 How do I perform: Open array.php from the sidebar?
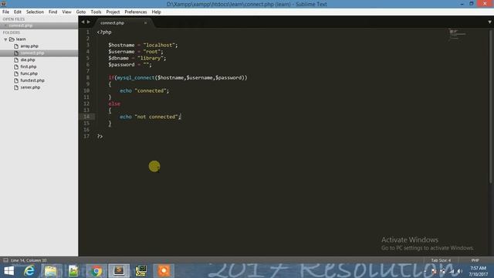tap(29, 46)
